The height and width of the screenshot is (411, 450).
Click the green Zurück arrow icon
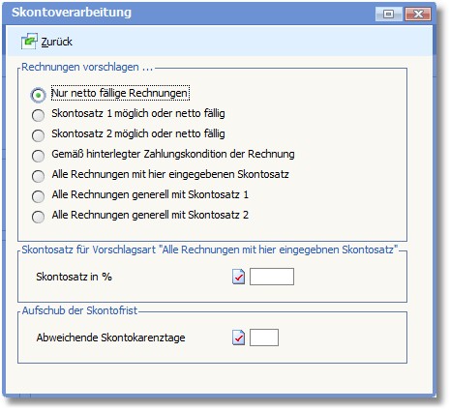click(x=29, y=42)
